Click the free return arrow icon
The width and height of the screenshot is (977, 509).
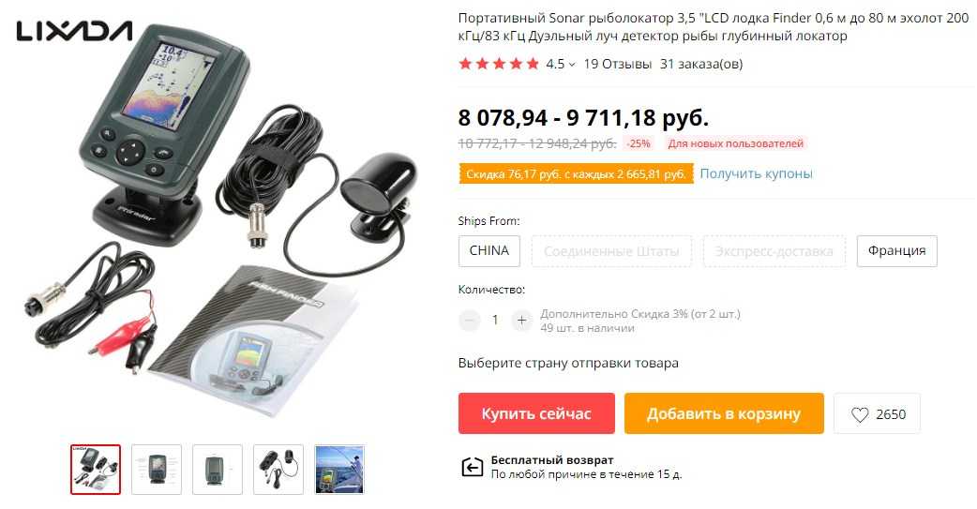click(x=472, y=467)
